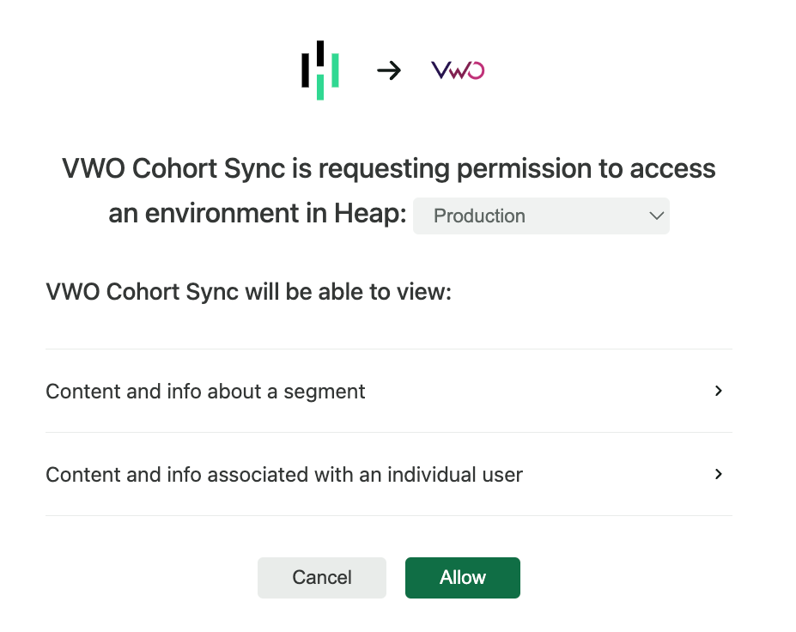Show details for the individual user permission
The height and width of the screenshot is (632, 796).
point(389,474)
